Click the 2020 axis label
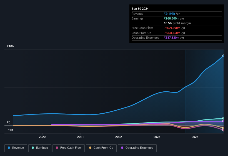This screenshot has width=228, height=156. [42, 137]
